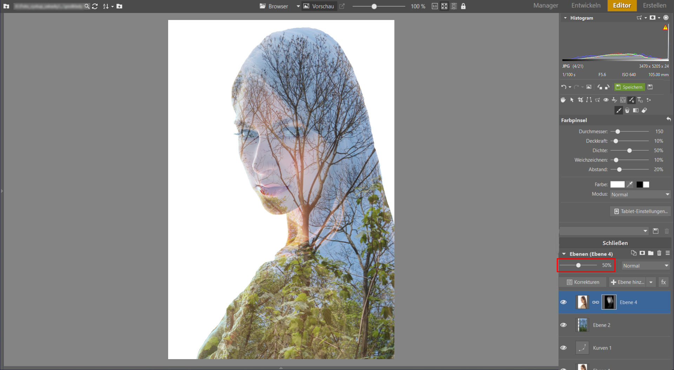Switch to the Manager module
The width and height of the screenshot is (674, 370).
[x=546, y=6]
